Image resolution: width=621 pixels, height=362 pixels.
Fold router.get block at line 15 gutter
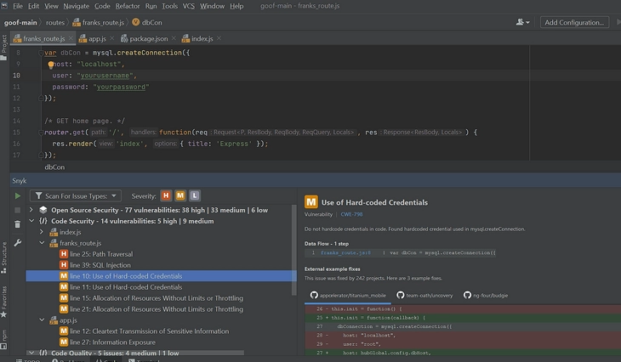point(41,133)
